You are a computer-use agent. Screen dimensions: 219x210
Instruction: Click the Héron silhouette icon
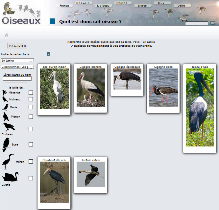click(x=8, y=162)
